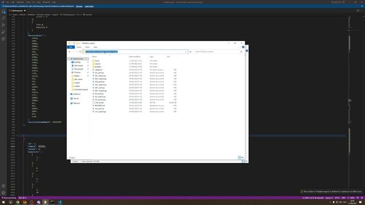Open the Share tab in File Explorer ribbon
Screen dimensions: 365x205
pyautogui.click(x=87, y=47)
